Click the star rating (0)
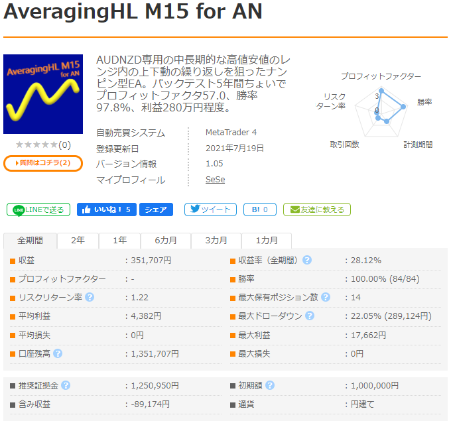 43,145
